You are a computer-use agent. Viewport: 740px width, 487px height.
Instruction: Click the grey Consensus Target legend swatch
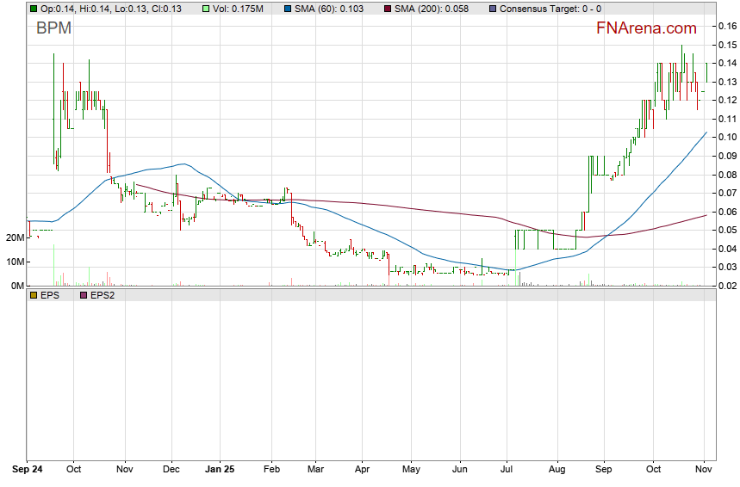(x=492, y=9)
